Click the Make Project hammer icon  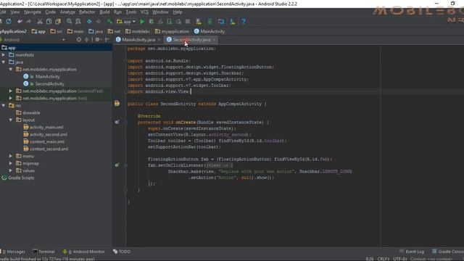[109, 22]
